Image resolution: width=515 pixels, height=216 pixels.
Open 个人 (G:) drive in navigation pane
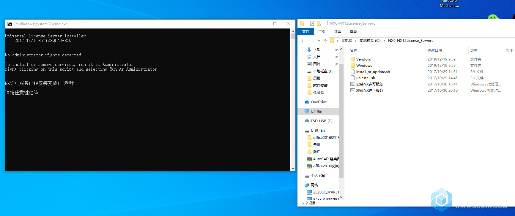click(318, 176)
